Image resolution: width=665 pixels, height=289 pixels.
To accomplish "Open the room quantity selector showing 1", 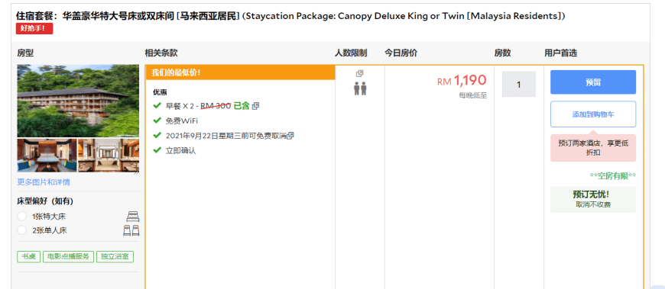I will click(x=519, y=84).
